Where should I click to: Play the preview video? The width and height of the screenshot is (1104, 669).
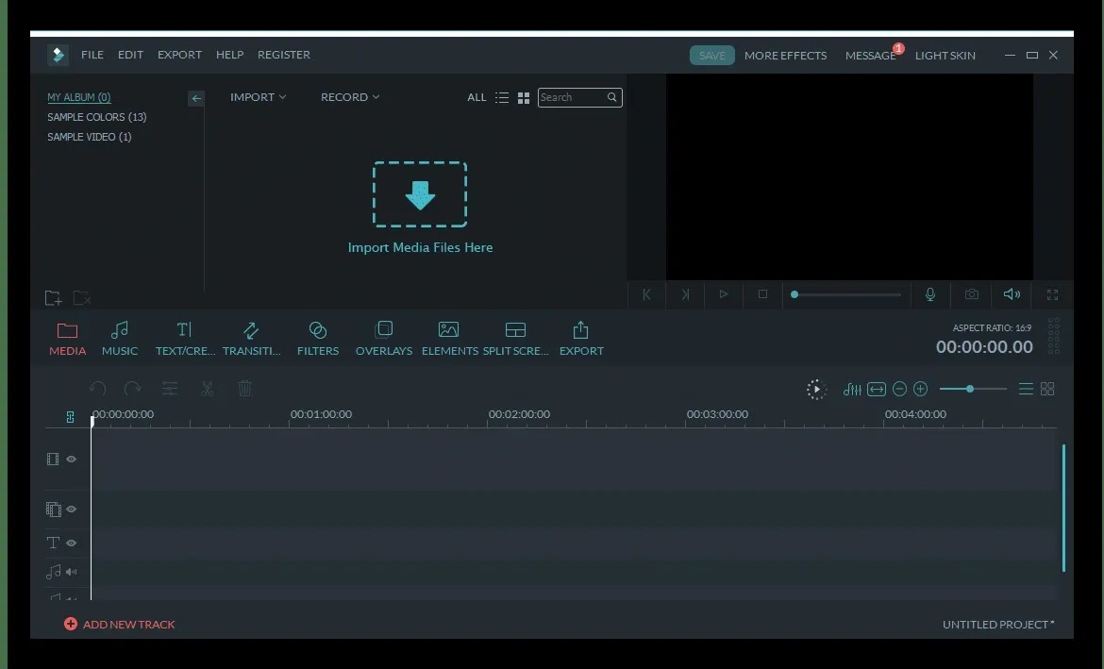(x=724, y=294)
